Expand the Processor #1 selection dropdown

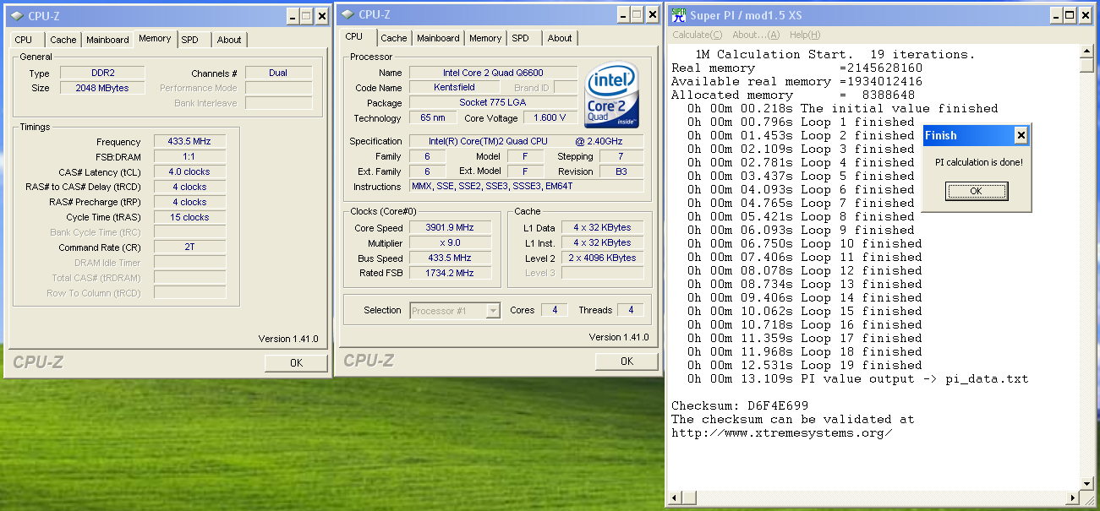coord(493,311)
